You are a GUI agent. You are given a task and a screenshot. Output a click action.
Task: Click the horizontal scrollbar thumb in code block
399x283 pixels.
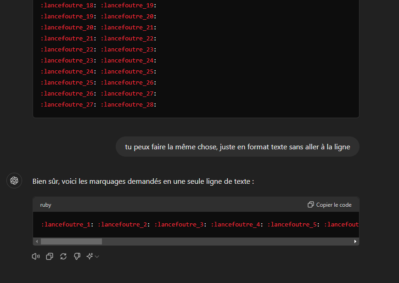click(x=71, y=242)
